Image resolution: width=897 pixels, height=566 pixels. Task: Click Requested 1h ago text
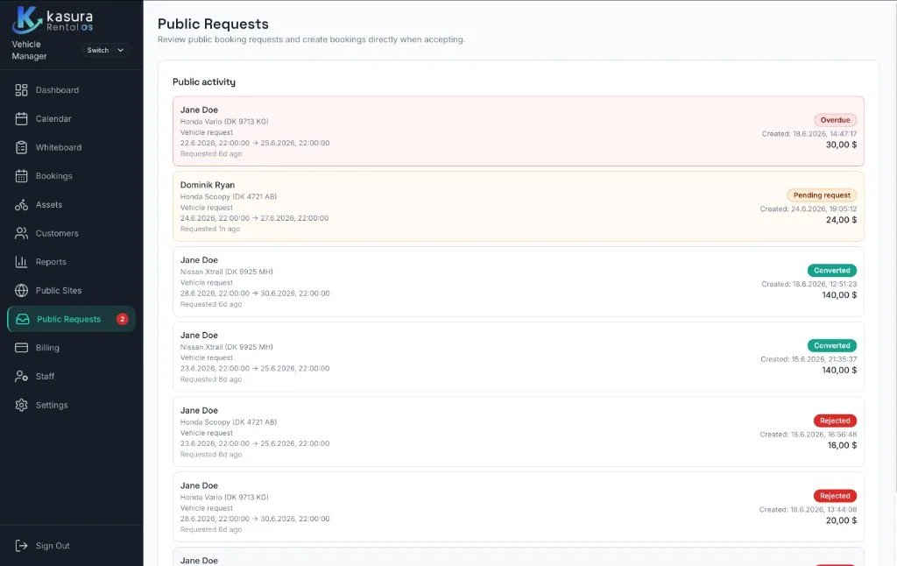210,229
